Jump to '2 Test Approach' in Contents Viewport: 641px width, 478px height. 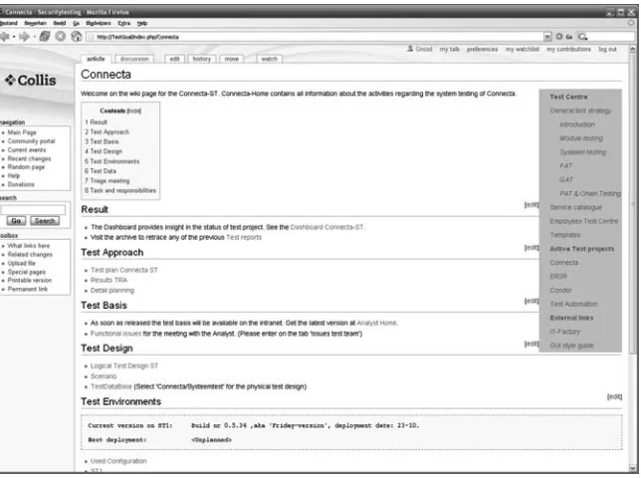tap(107, 132)
